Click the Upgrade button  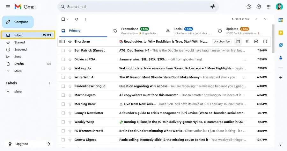pos(29,144)
